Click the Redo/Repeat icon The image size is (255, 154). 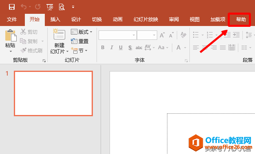pyautogui.click(x=38, y=7)
